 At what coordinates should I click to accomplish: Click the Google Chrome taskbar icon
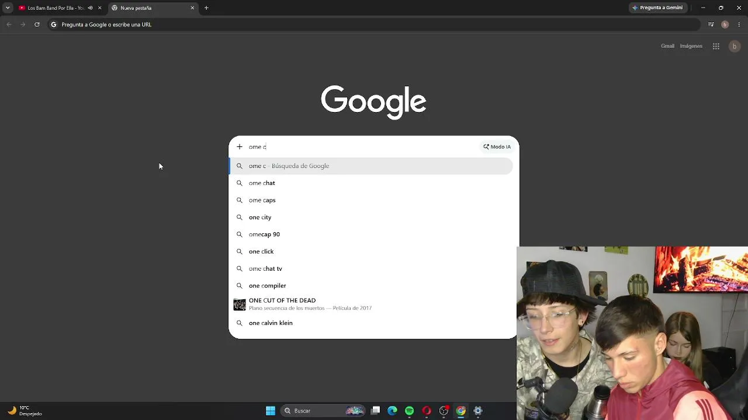tap(461, 411)
